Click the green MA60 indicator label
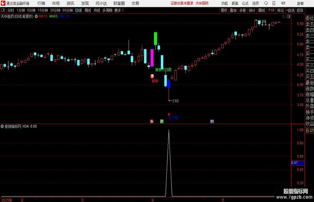The width and height of the screenshot is (314, 202). (x=54, y=16)
